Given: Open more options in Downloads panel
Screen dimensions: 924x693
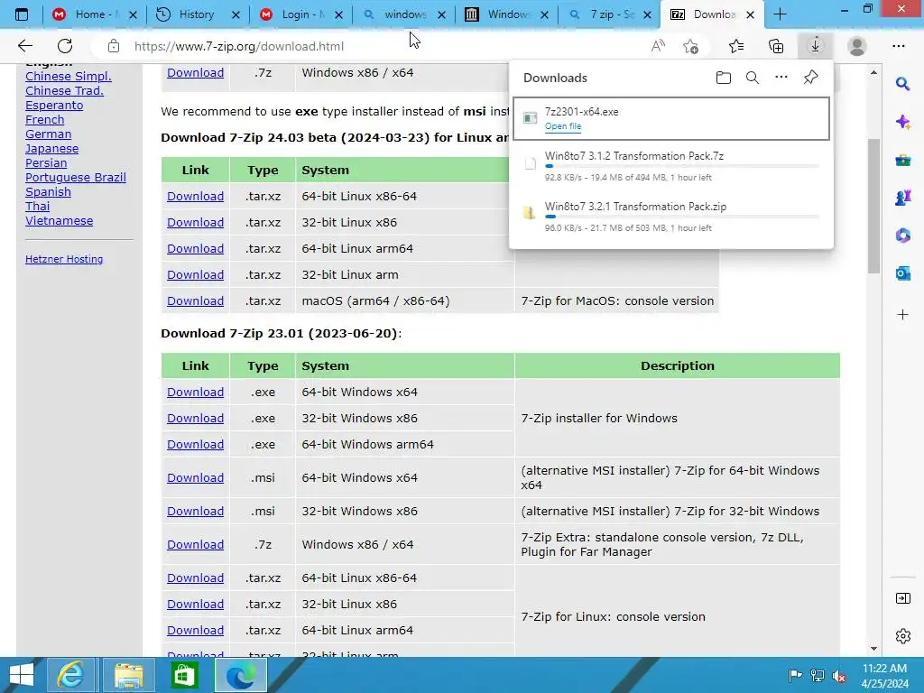Looking at the screenshot, I should [x=781, y=78].
